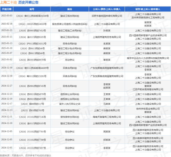
Task: Select defendant 徐州宇宏置业有限公司
Action: 148,109
